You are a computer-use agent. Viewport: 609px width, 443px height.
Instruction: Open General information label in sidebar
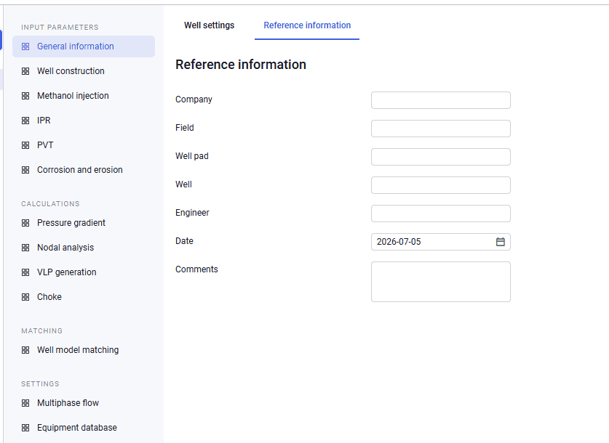pos(76,46)
